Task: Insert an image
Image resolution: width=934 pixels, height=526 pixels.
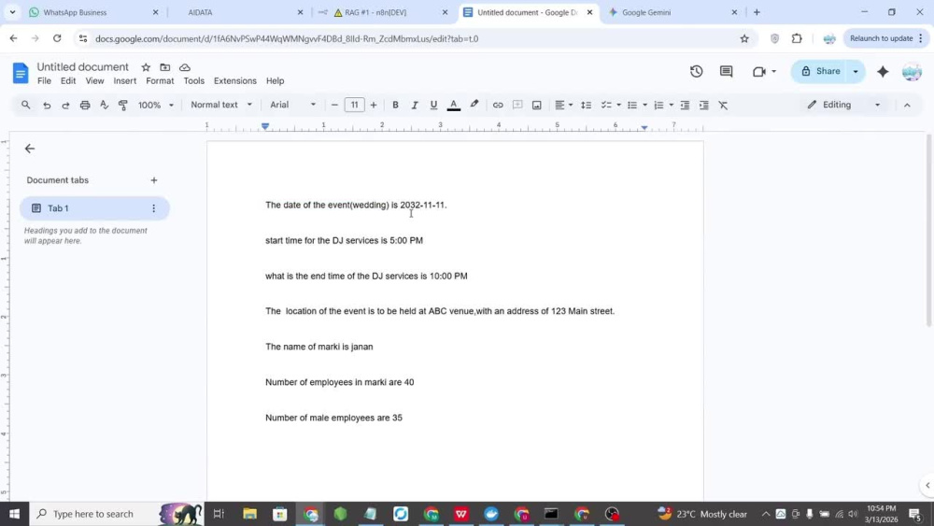Action: tap(537, 105)
